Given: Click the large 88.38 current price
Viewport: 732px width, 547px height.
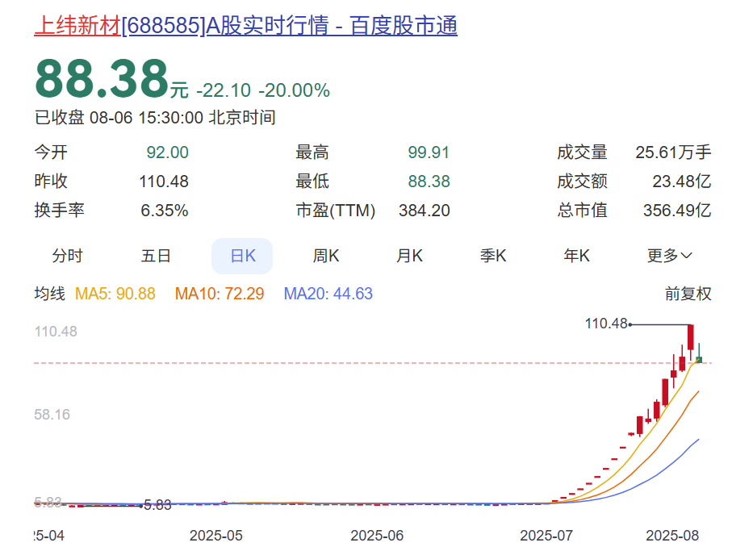Looking at the screenshot, I should (x=102, y=78).
